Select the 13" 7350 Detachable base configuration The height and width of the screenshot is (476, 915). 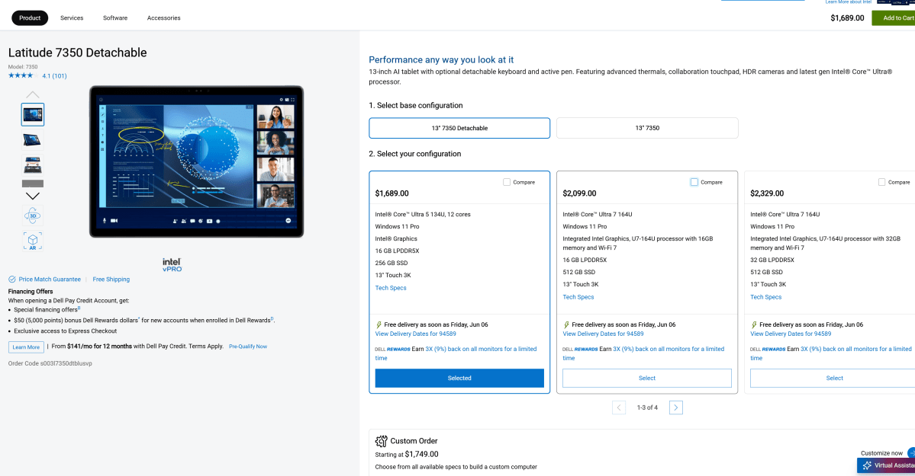(x=459, y=128)
